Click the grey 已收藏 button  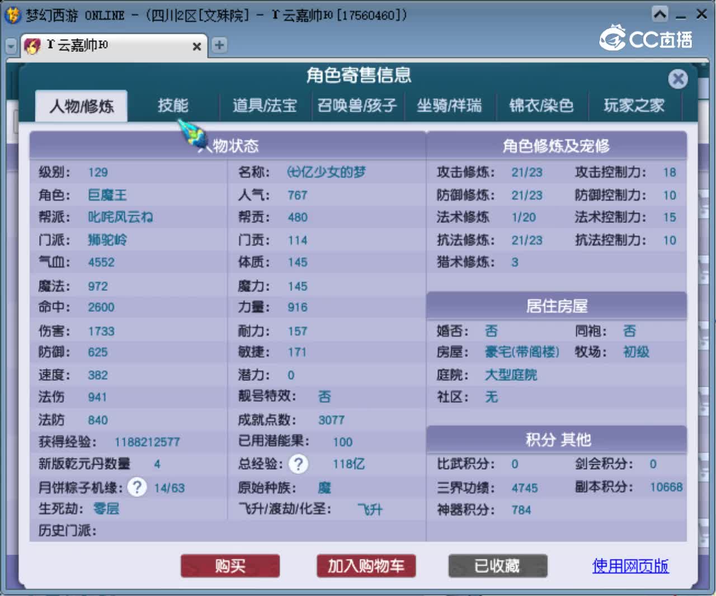[497, 566]
